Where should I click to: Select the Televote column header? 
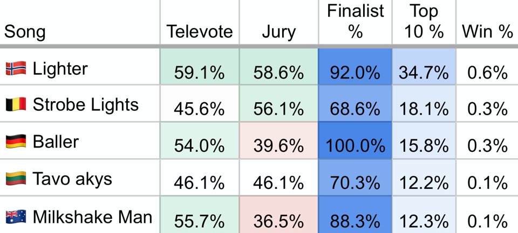click(x=200, y=32)
